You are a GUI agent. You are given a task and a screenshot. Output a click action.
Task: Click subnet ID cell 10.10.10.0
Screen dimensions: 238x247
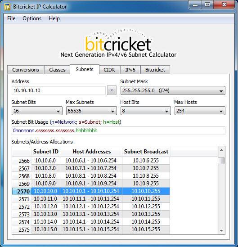45,191
